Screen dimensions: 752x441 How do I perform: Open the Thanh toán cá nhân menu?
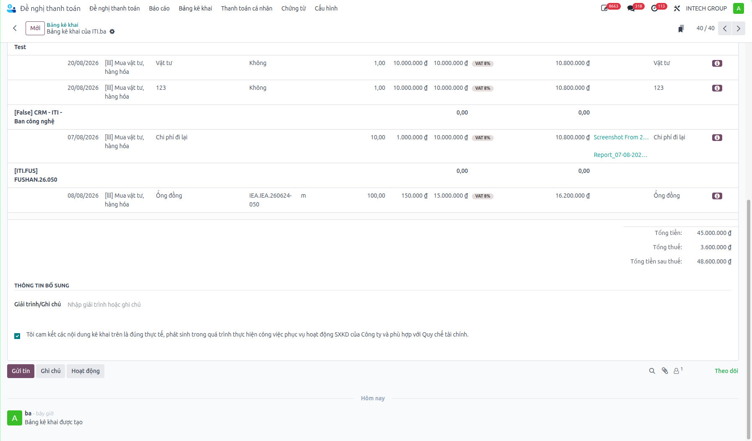click(247, 8)
